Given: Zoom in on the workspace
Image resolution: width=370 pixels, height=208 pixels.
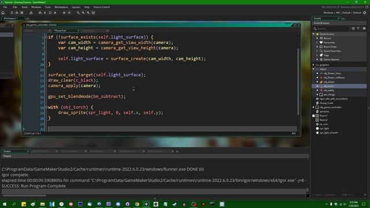Looking at the screenshot, I should [83, 13].
